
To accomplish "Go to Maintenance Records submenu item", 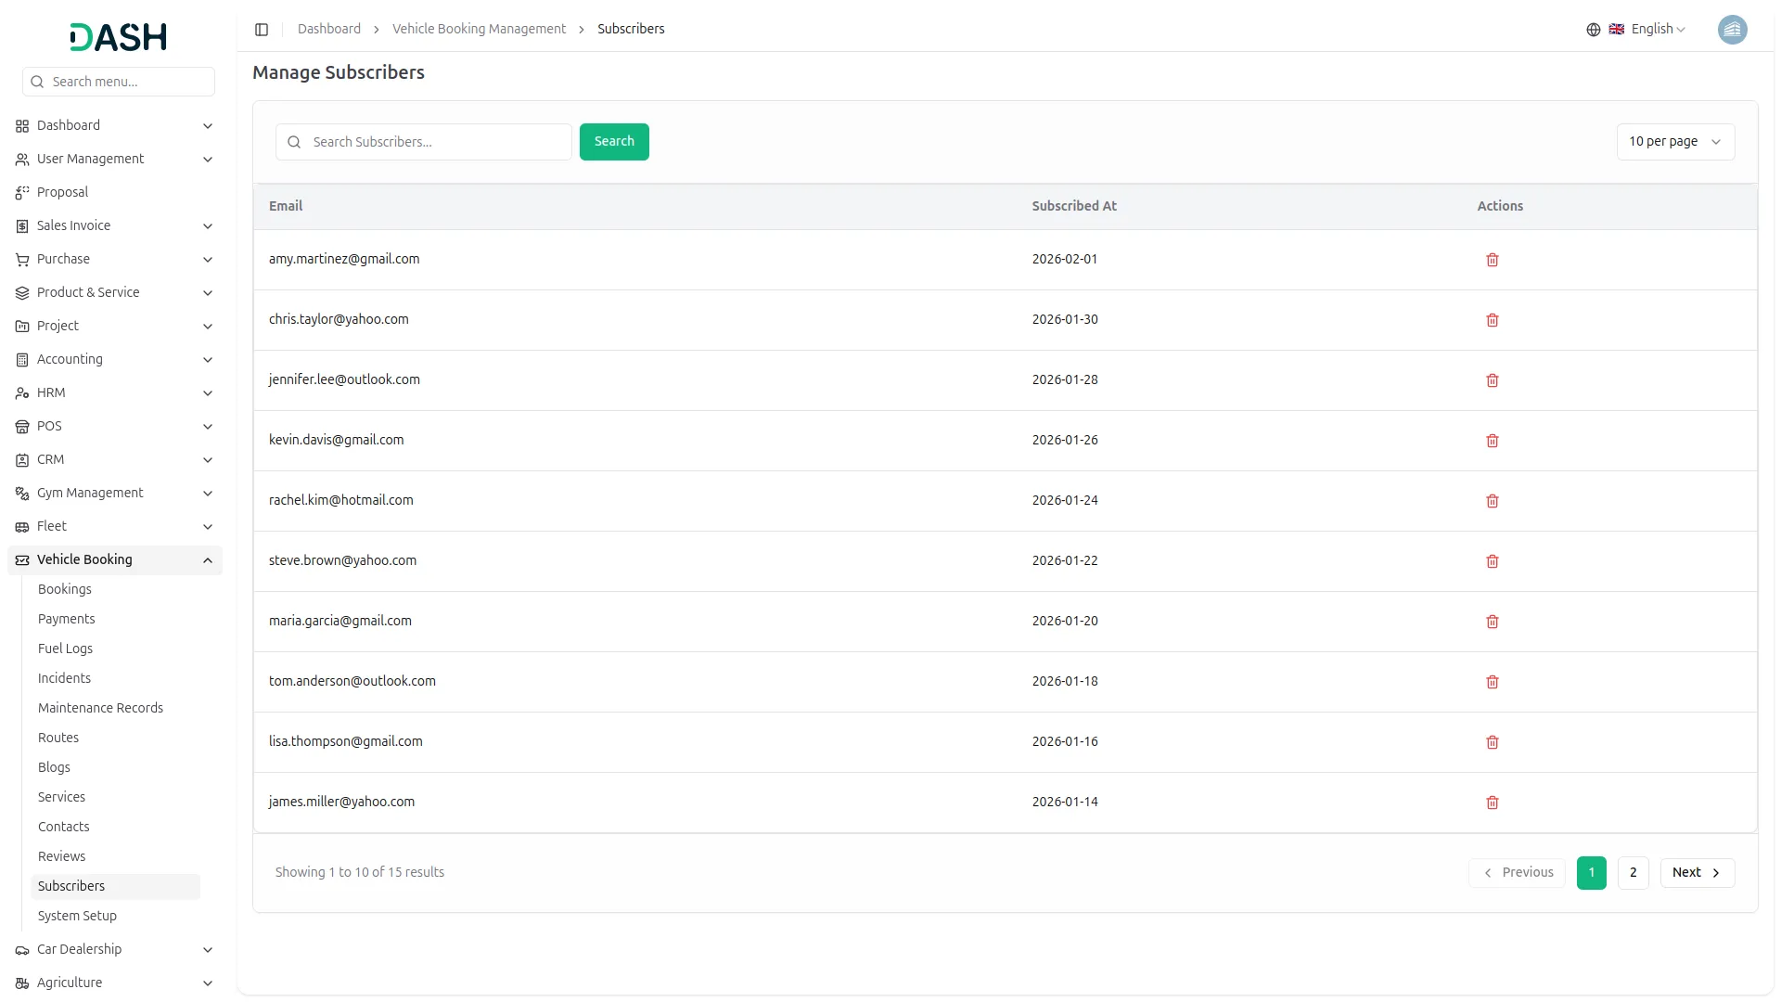I will pos(100,708).
